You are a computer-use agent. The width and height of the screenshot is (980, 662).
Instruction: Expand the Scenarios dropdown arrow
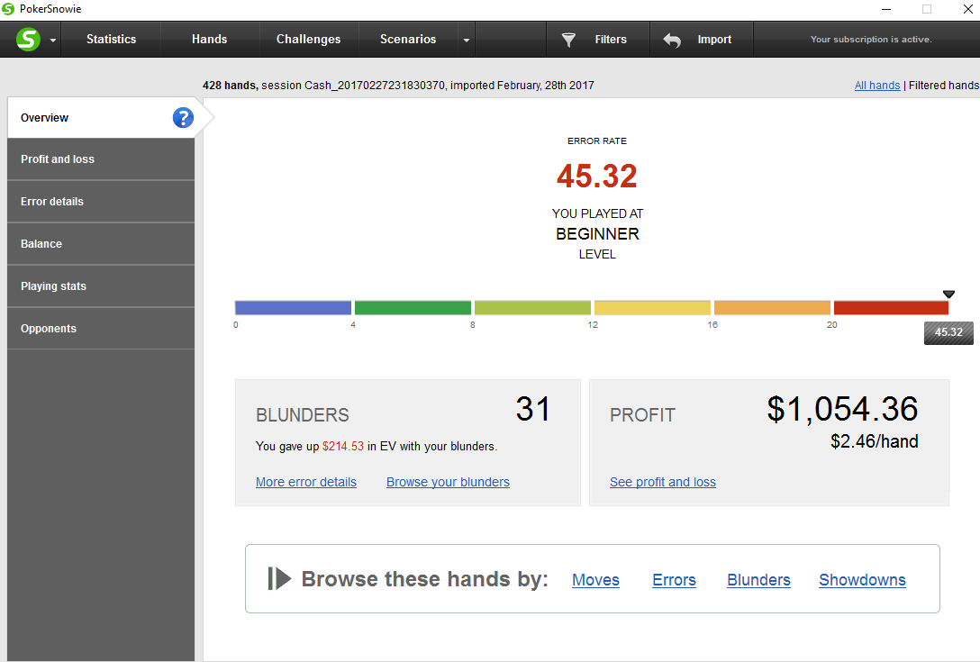467,40
